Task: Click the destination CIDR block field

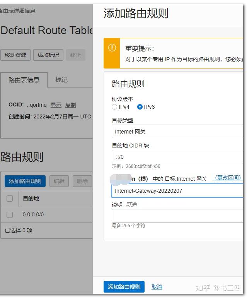Action: point(178,157)
